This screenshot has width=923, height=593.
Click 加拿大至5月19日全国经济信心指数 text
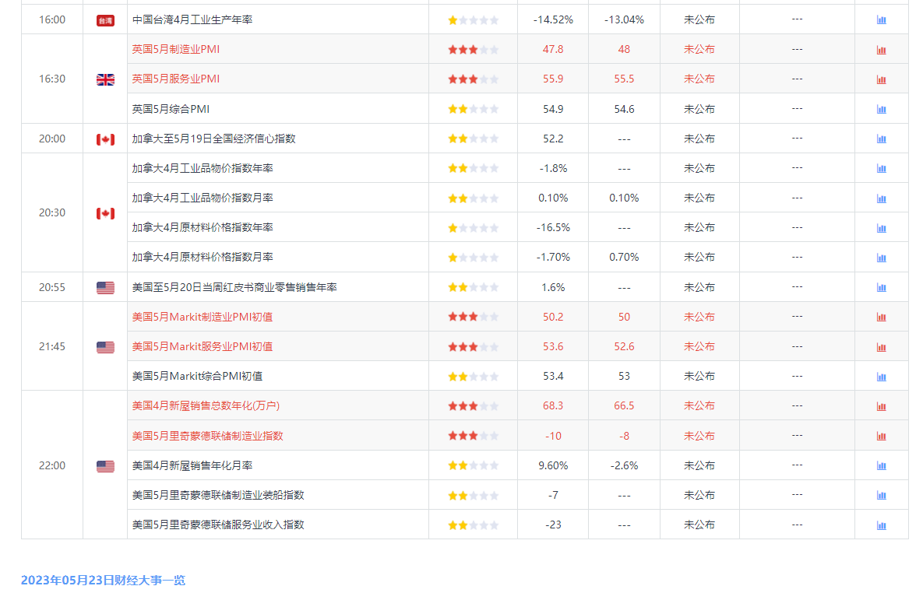point(213,139)
